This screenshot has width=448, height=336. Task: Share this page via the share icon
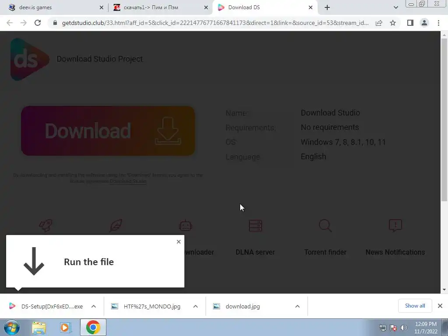(379, 23)
